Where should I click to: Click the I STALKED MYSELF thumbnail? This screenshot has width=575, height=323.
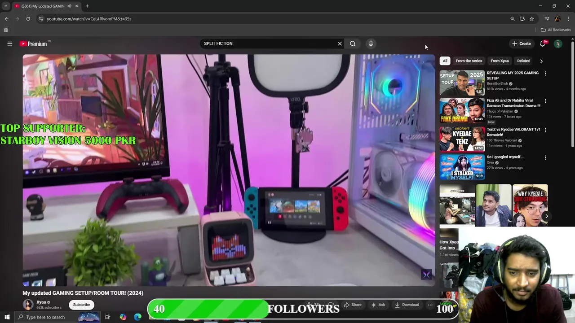(462, 167)
